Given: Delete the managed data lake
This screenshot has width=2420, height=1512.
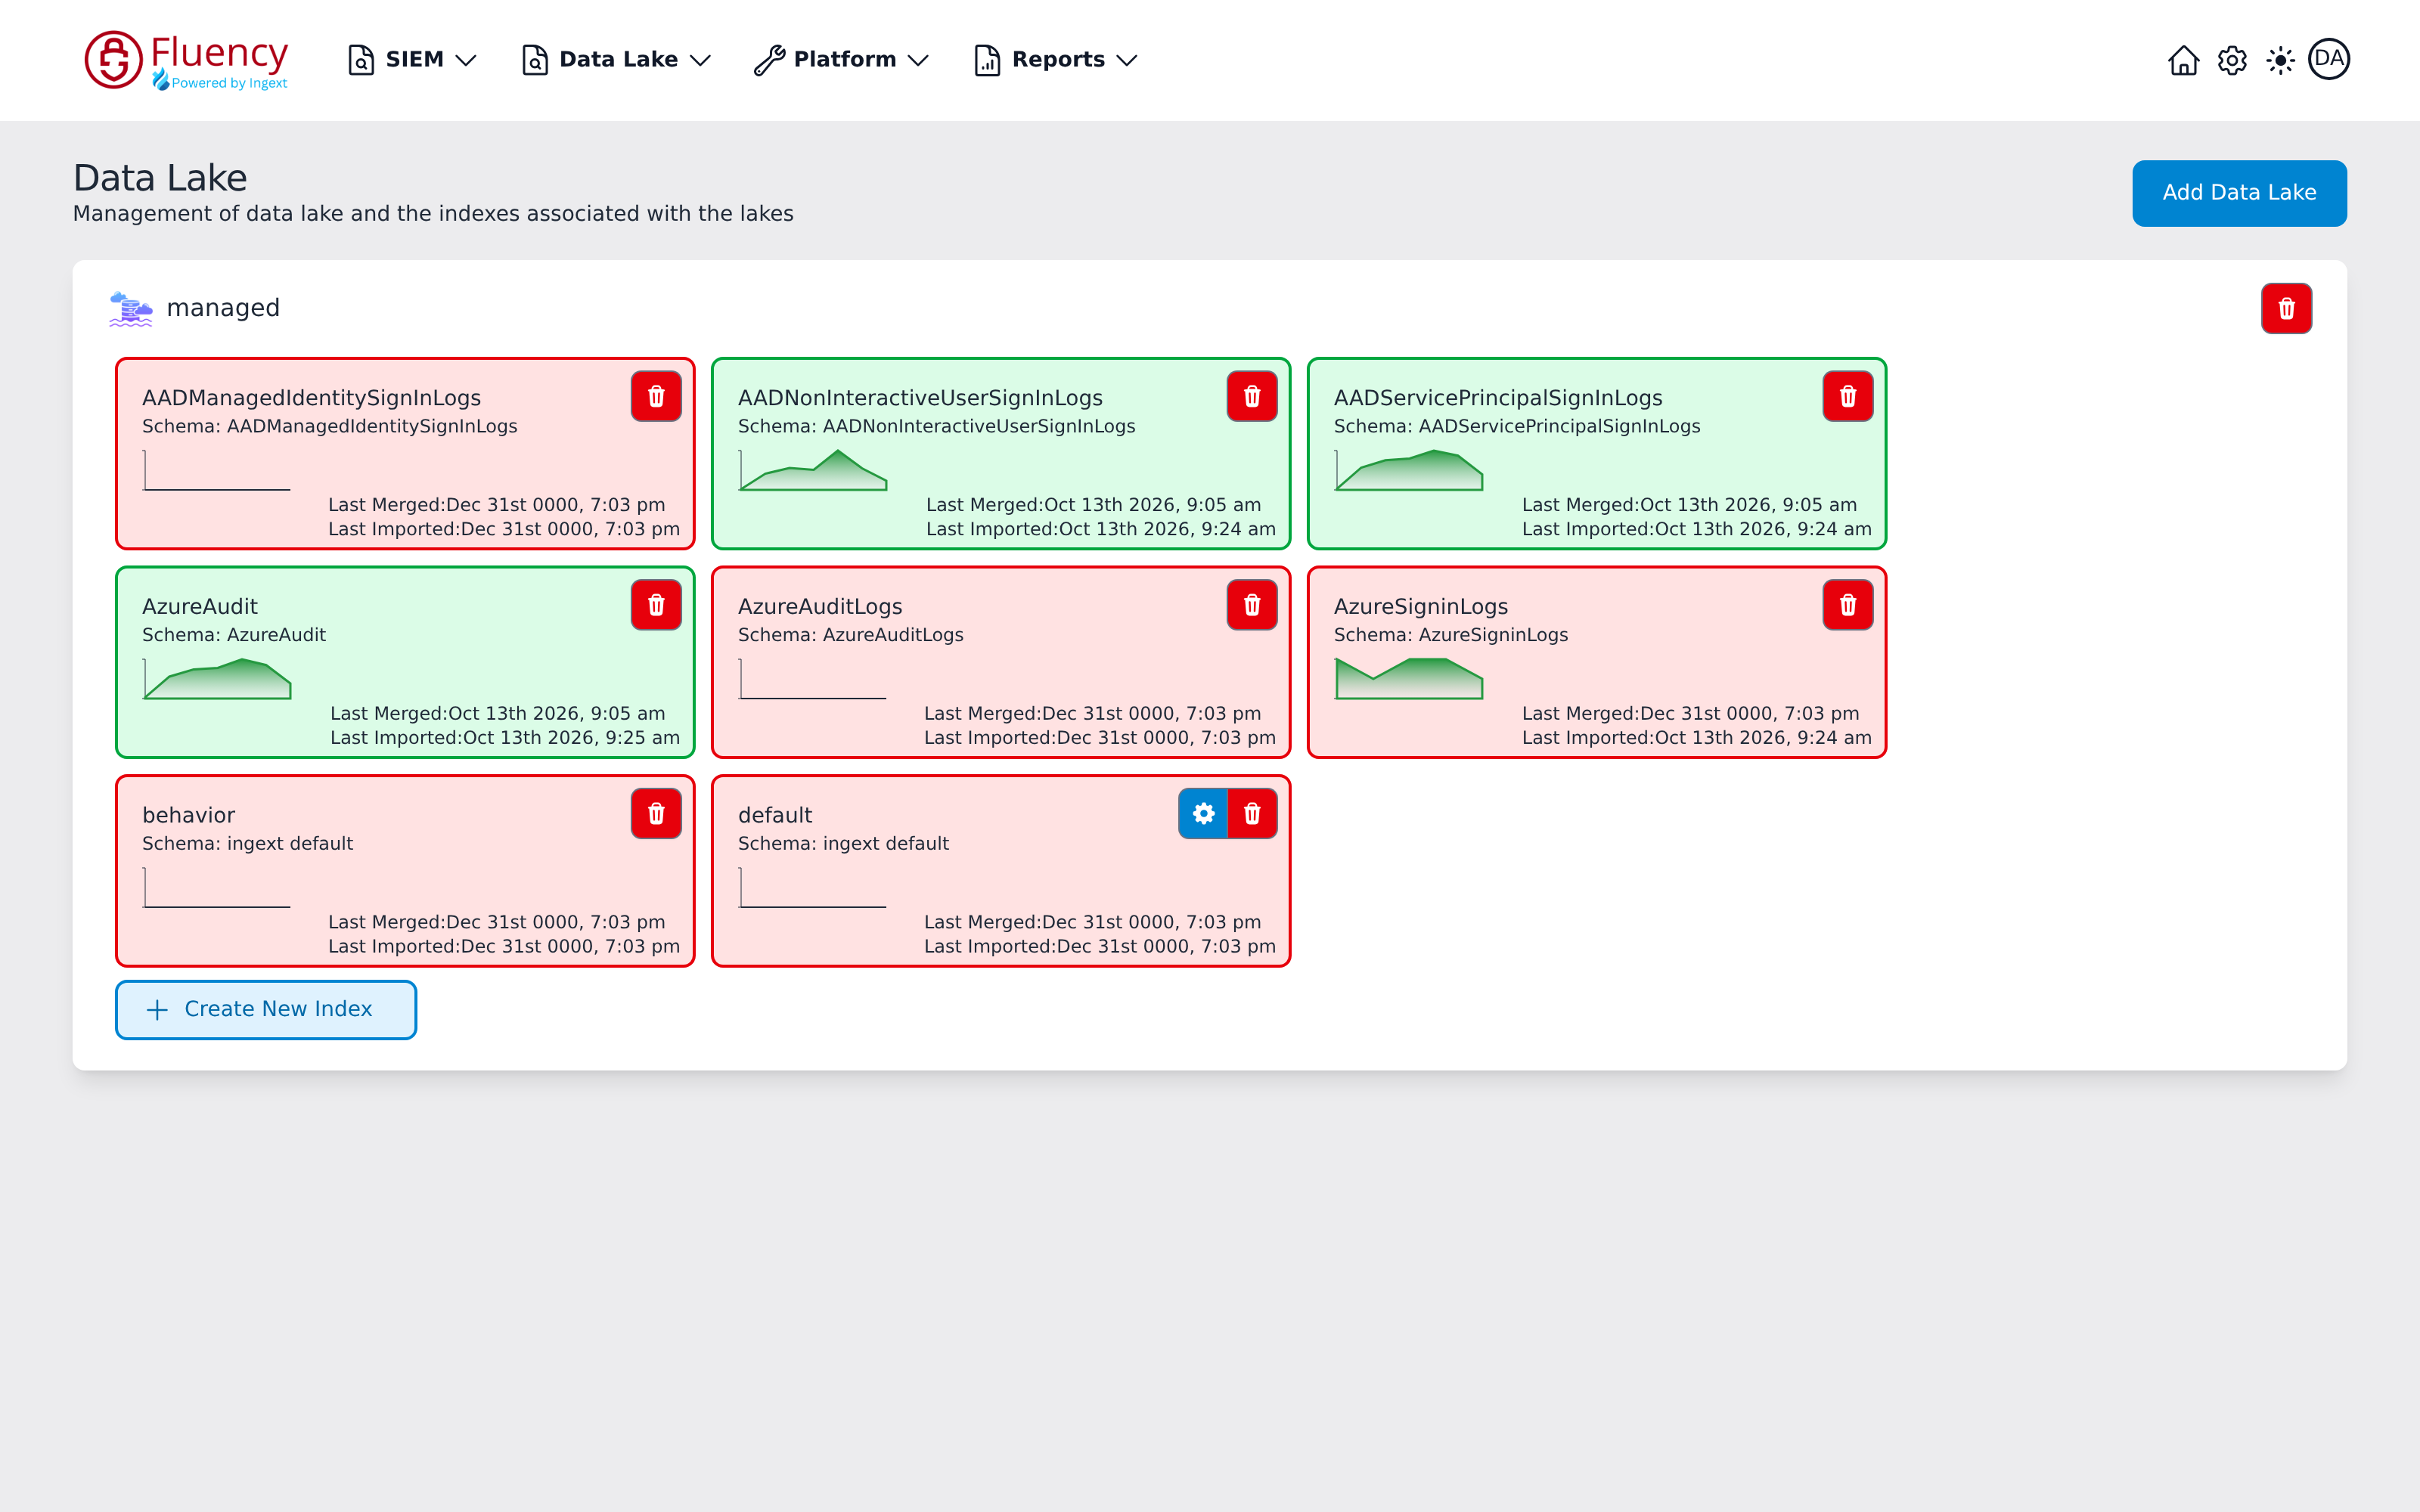Looking at the screenshot, I should [2286, 308].
